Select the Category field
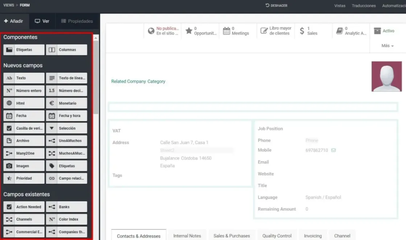This screenshot has height=240, width=406. click(156, 81)
